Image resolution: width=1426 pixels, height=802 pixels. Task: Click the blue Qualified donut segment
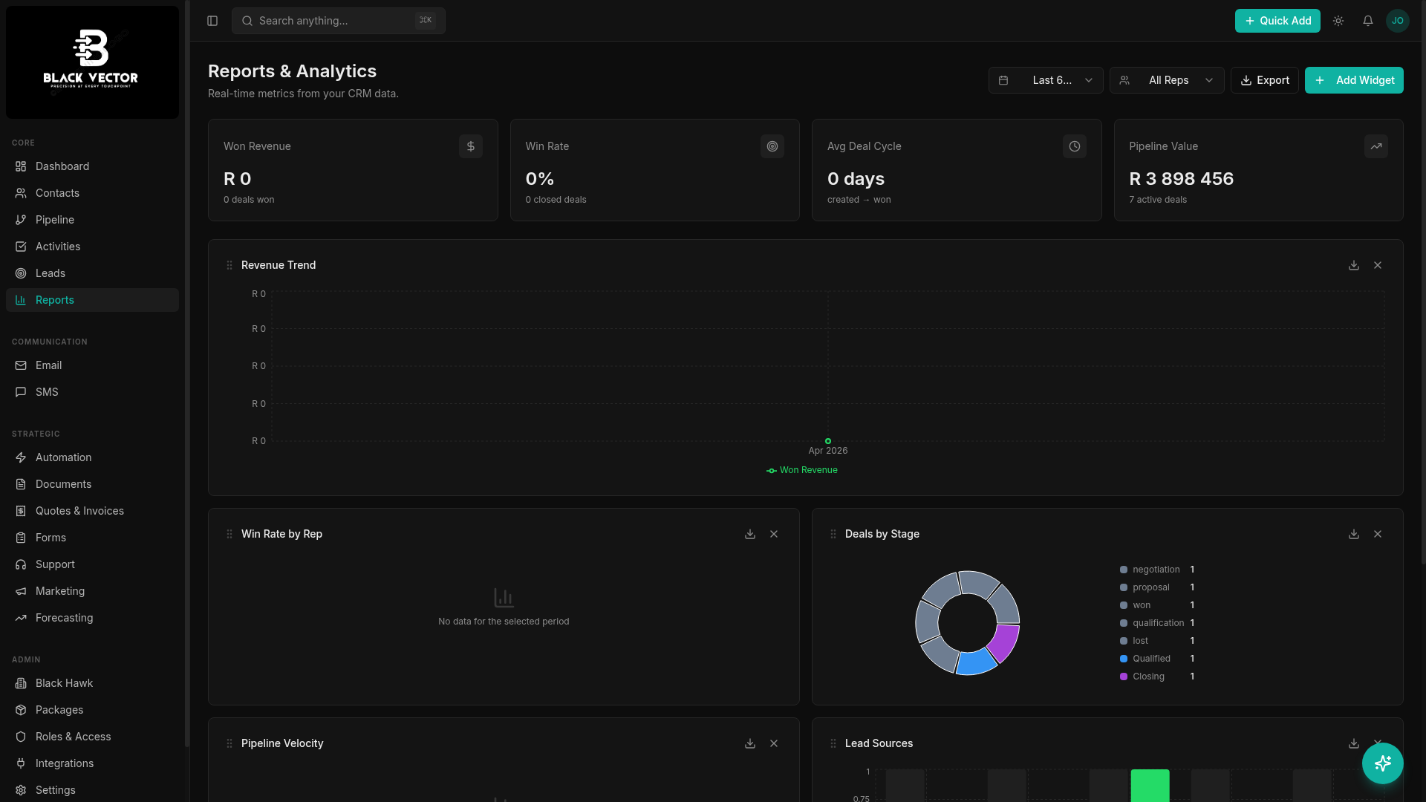click(975, 661)
